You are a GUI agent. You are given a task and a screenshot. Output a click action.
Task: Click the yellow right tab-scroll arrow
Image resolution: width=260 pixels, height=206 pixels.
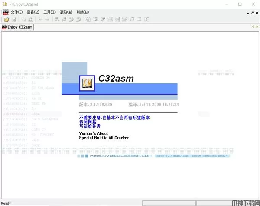[x=257, y=27]
